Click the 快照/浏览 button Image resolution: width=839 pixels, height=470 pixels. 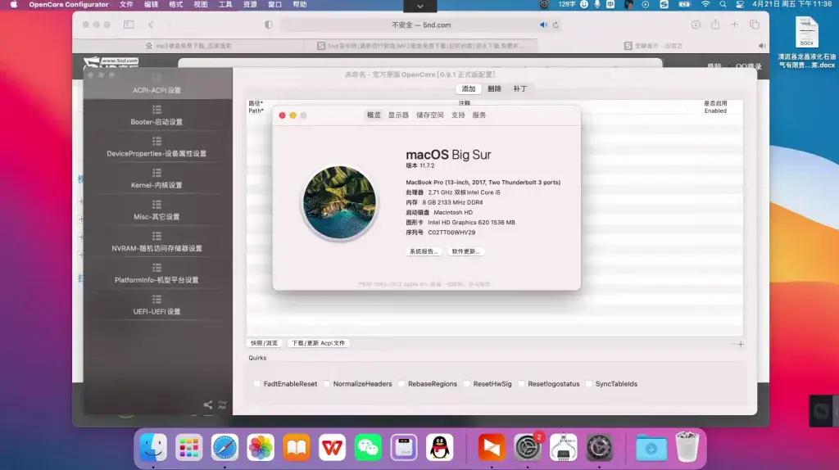[265, 343]
